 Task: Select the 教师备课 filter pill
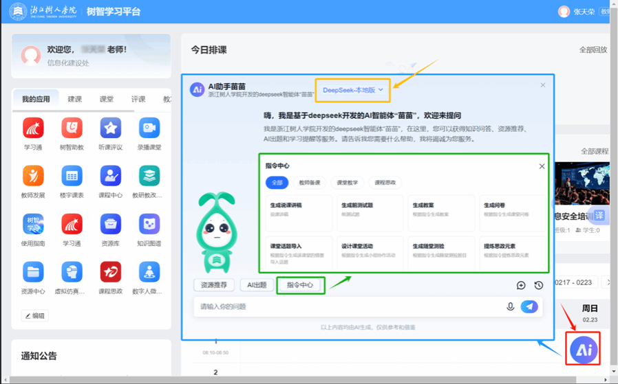pos(309,183)
